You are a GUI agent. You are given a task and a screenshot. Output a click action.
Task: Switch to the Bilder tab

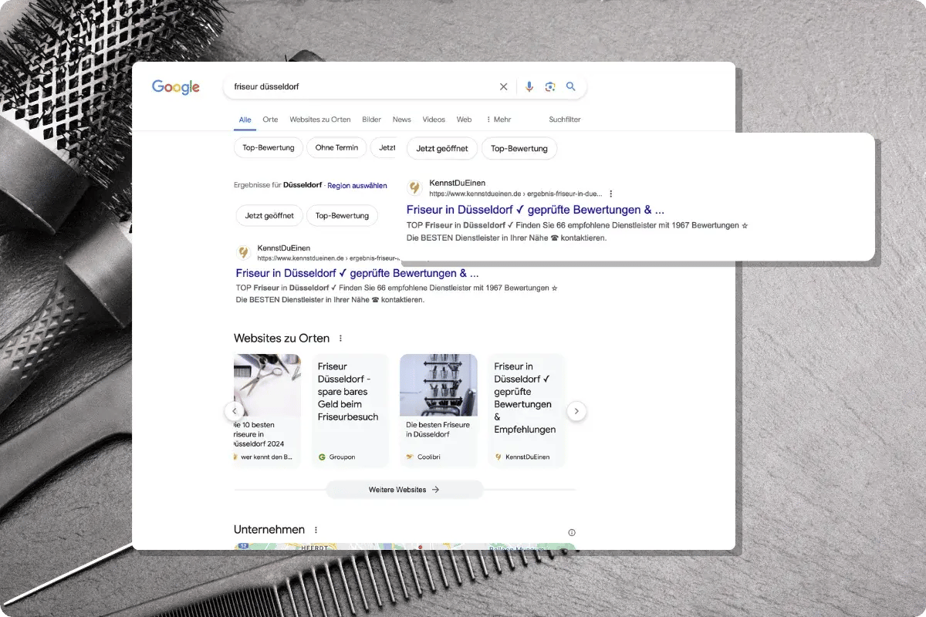(x=372, y=120)
